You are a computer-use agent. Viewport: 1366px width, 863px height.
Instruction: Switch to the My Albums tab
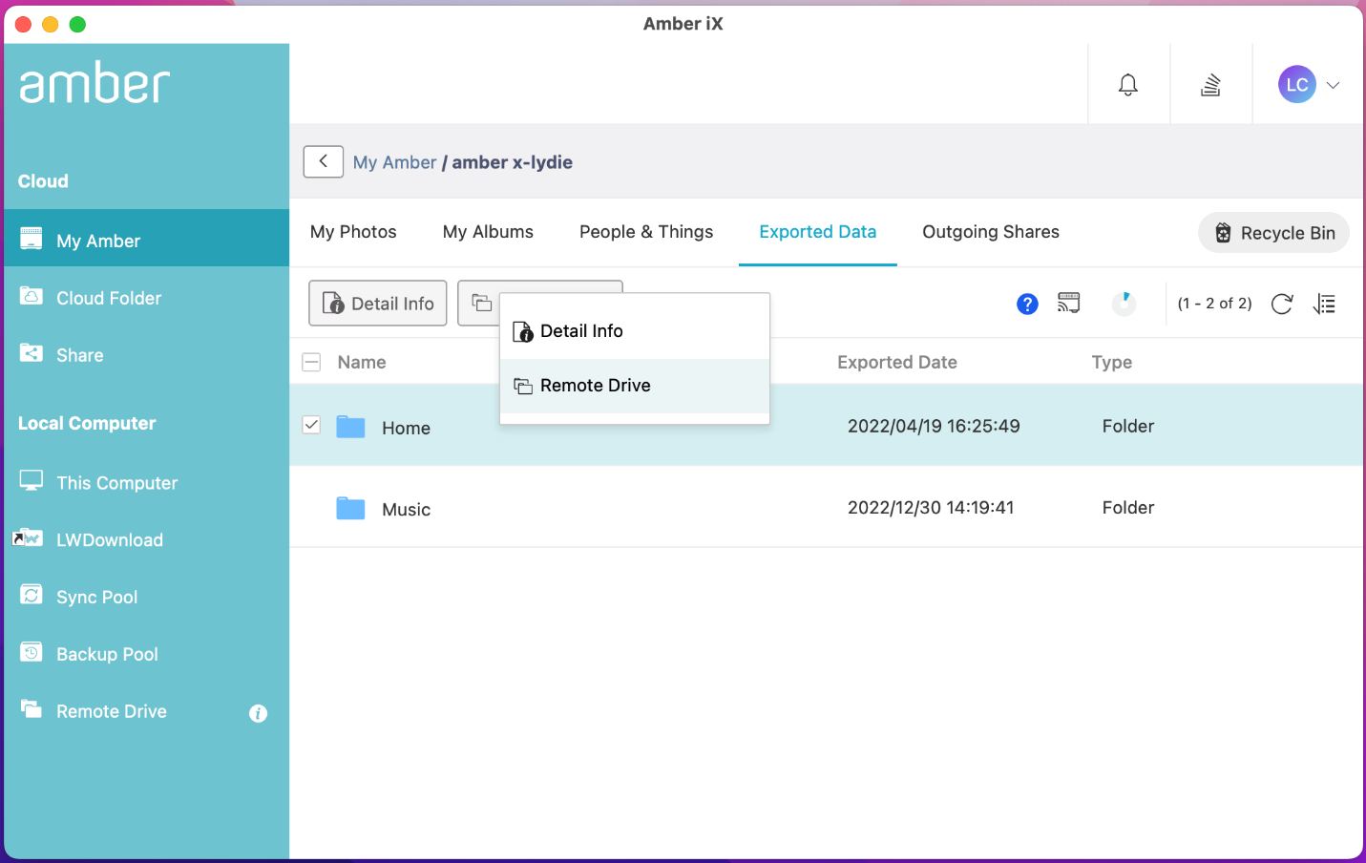[488, 232]
